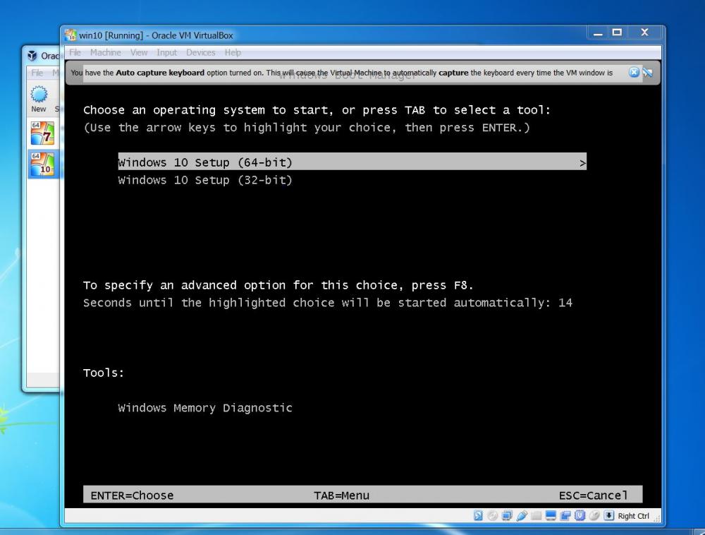Screen dimensions: 705x535
Task: Click the USB devices status icon
Action: 522,516
